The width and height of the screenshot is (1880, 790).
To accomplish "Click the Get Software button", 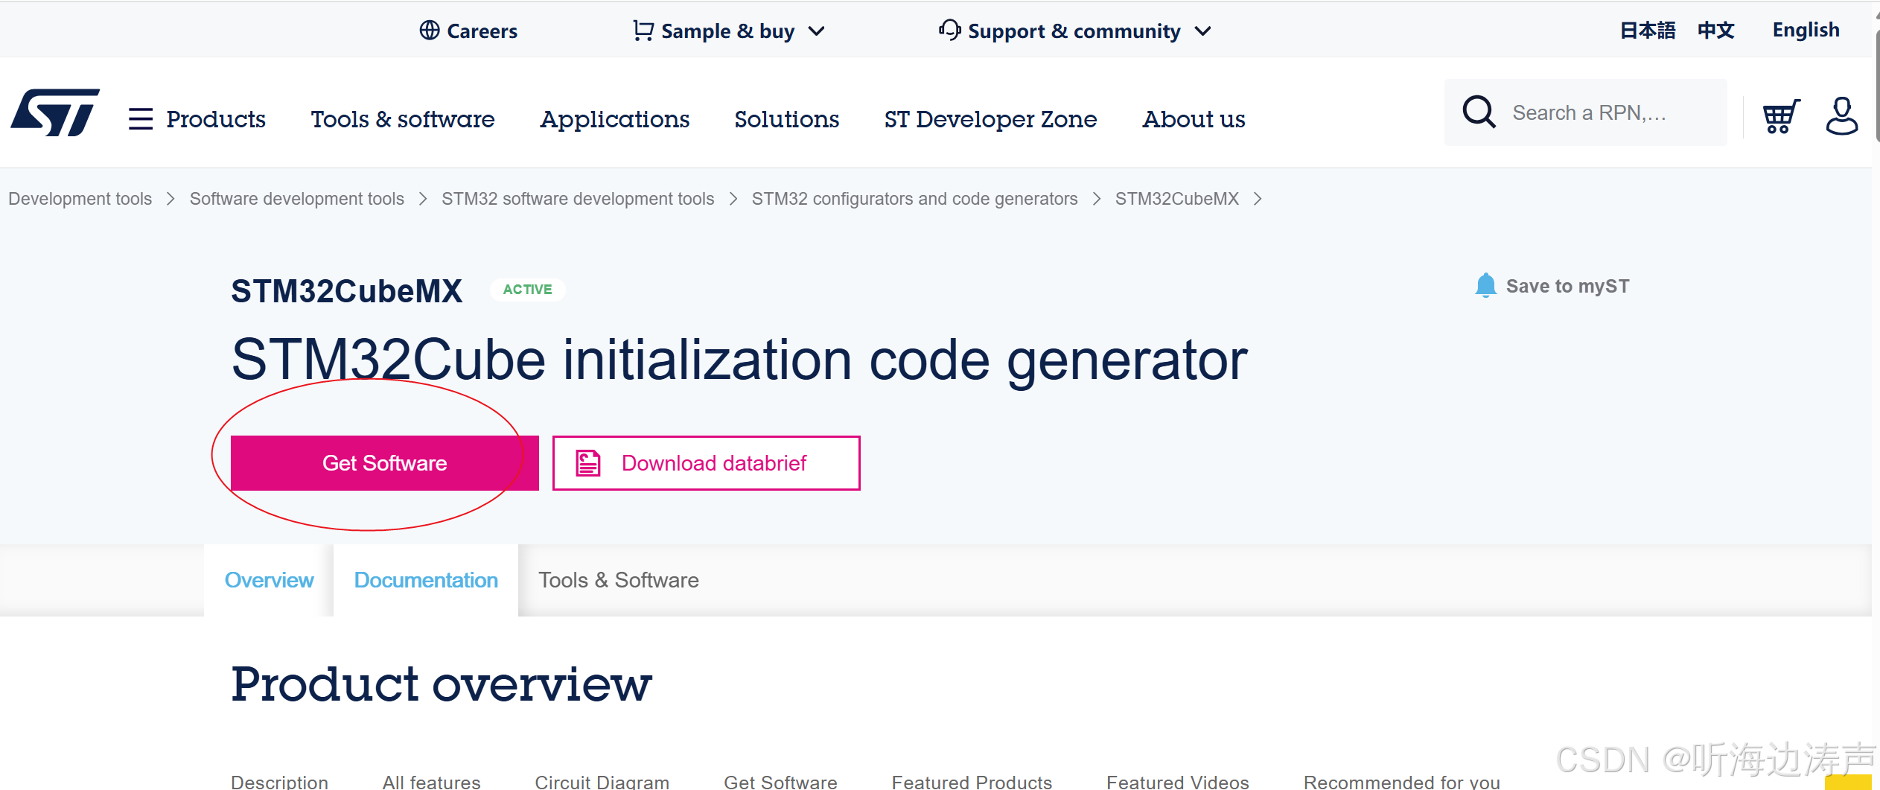I will click(x=385, y=463).
